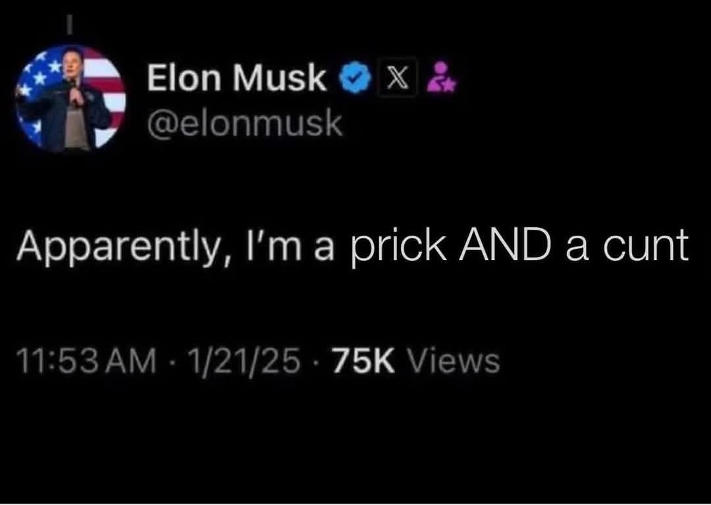This screenshot has height=505, width=711.
Task: Open the @elonmusk handle link
Action: coord(244,124)
